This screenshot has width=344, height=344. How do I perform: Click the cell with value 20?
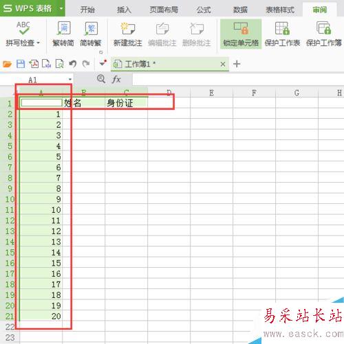pos(41,317)
